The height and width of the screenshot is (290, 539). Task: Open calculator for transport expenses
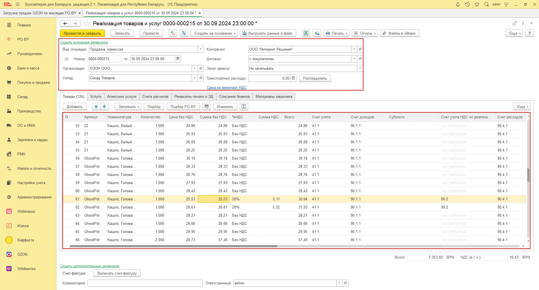[x=293, y=78]
